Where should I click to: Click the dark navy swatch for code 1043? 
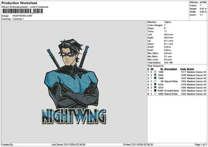pyautogui.click(x=155, y=78)
